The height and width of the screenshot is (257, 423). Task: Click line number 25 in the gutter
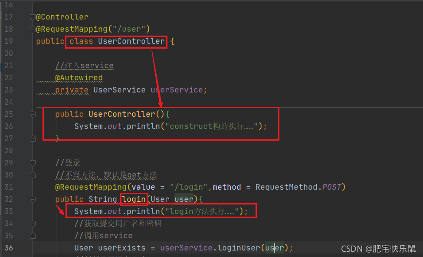(x=9, y=114)
